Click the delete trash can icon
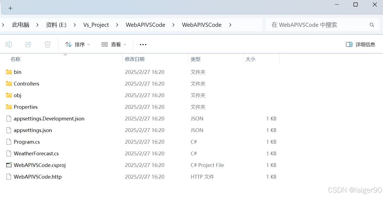This screenshot has width=383, height=197. (48, 44)
